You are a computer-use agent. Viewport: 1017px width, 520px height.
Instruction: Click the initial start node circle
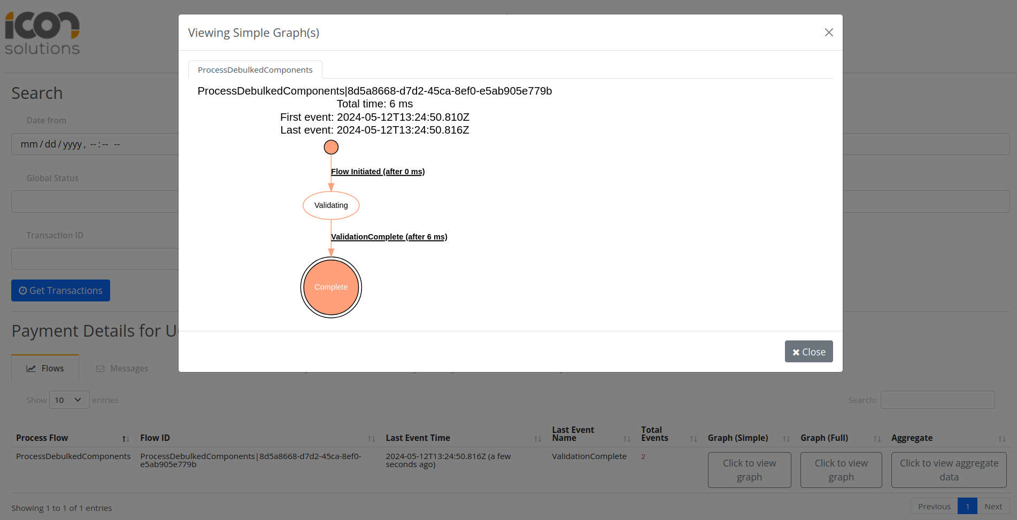331,147
